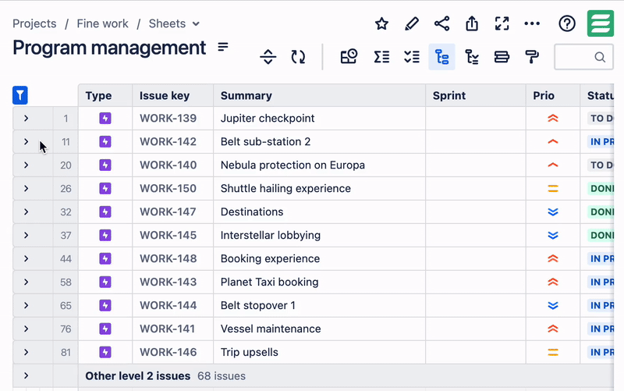Expand the Destinations row
Image resolution: width=624 pixels, height=391 pixels.
[26, 211]
